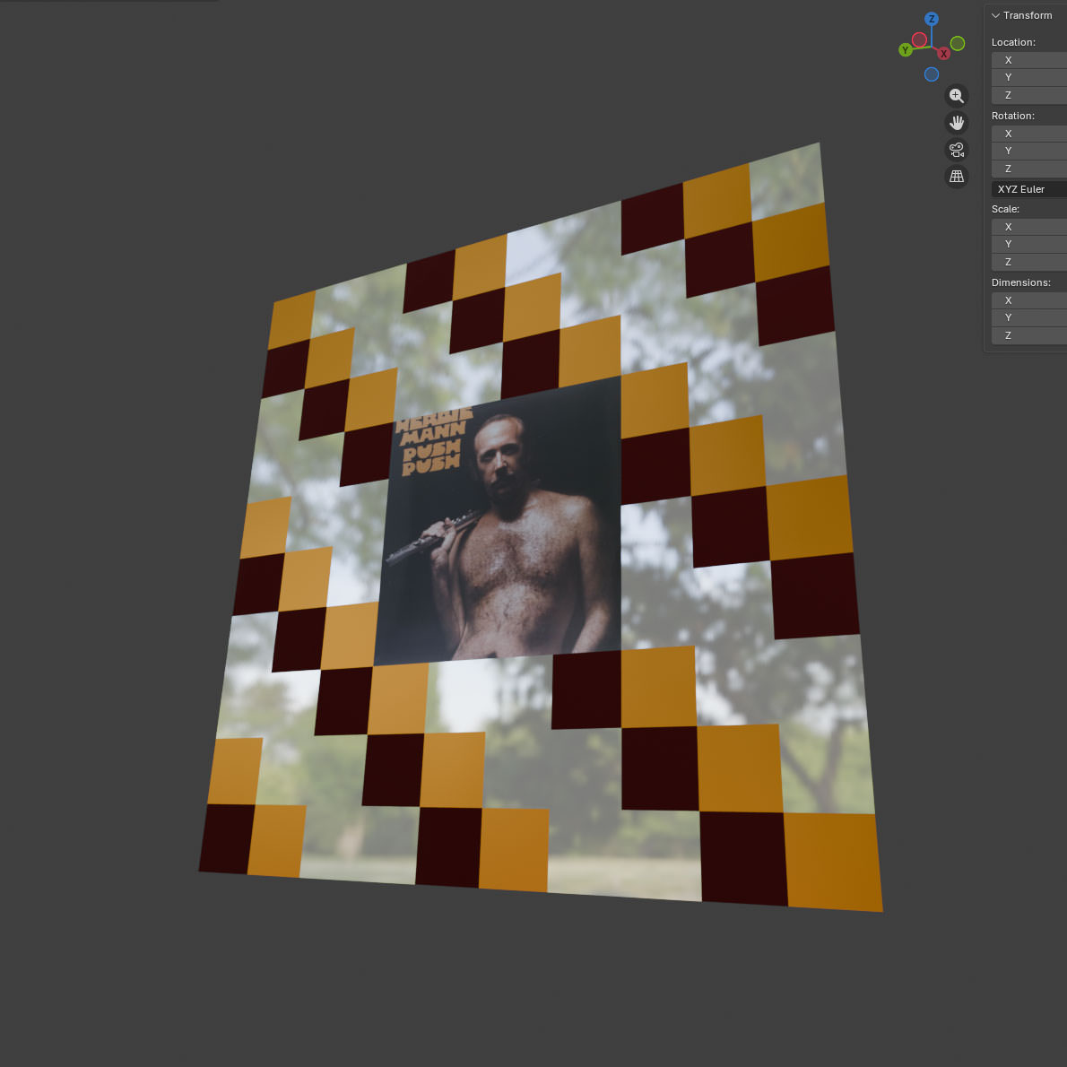Click the green Y axis gizmo handle

pyautogui.click(x=906, y=50)
